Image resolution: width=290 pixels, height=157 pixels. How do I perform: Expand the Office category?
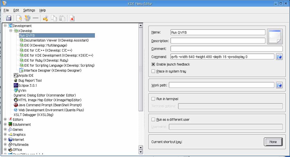pos(5,149)
